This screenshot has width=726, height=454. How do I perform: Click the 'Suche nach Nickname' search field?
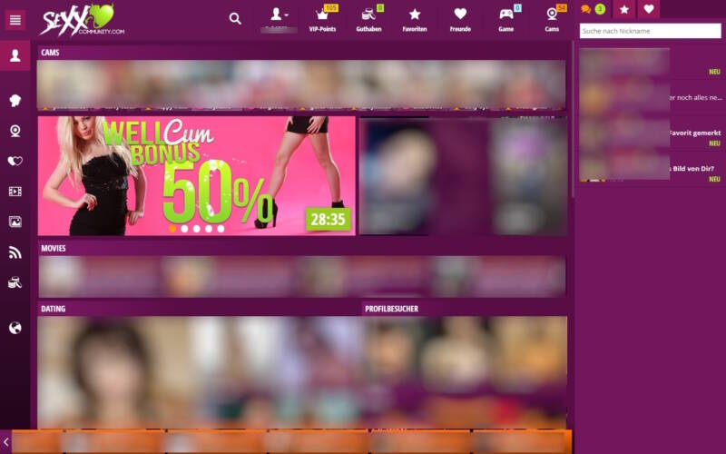(x=650, y=31)
